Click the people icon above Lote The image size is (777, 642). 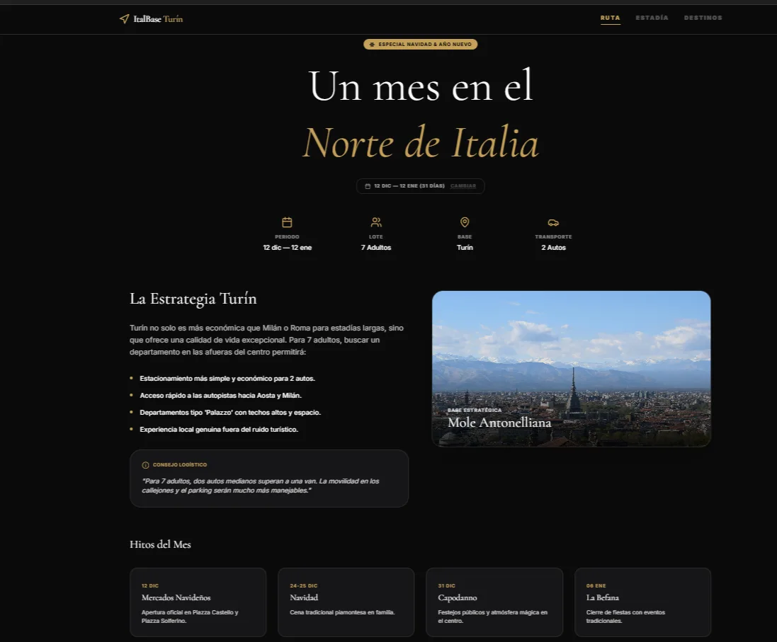coord(376,222)
